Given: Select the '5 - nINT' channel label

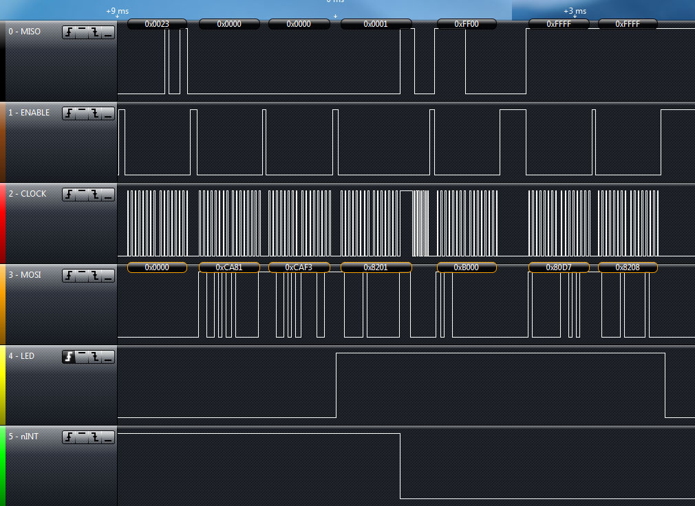Looking at the screenshot, I should tap(23, 437).
